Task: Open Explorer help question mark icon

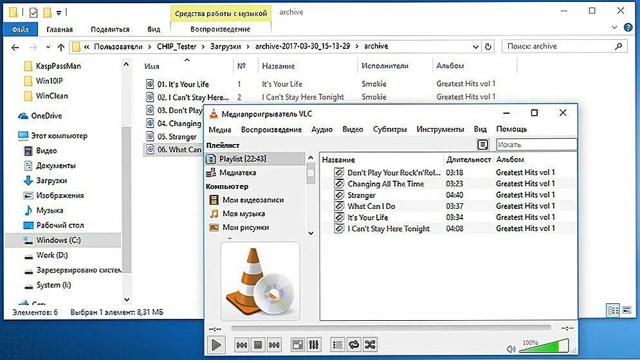Action: pos(628,28)
